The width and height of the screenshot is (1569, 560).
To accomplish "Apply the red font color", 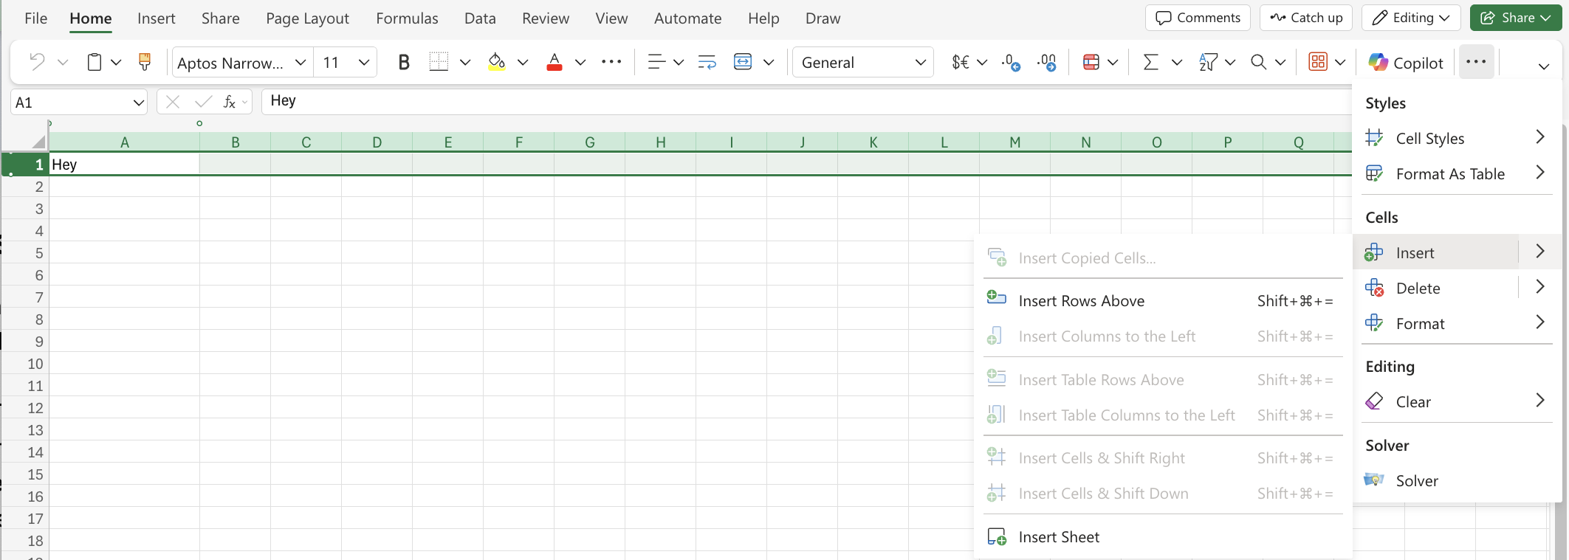I will pos(555,62).
